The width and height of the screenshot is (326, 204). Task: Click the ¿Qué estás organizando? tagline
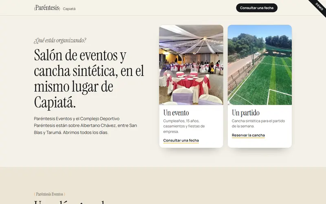point(60,40)
